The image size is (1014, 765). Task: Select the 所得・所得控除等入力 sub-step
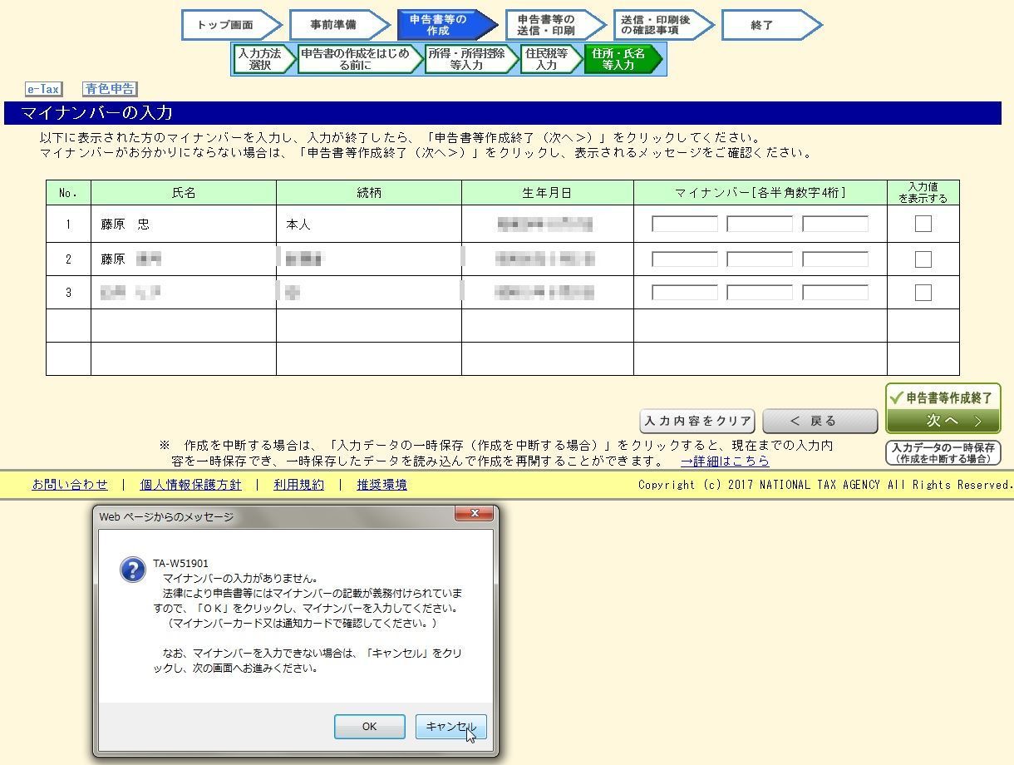[472, 59]
